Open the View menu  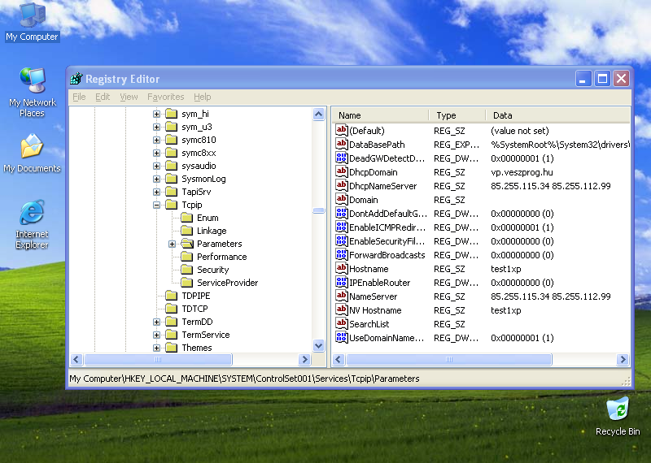click(129, 97)
